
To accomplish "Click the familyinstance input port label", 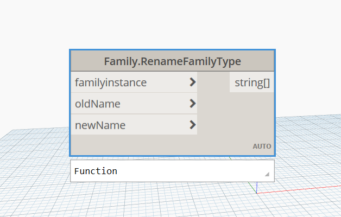I will coord(111,82).
